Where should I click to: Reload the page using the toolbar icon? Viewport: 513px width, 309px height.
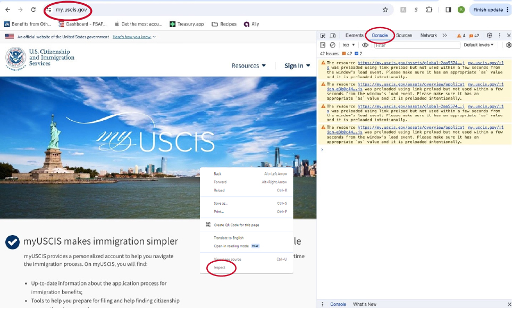(x=33, y=9)
